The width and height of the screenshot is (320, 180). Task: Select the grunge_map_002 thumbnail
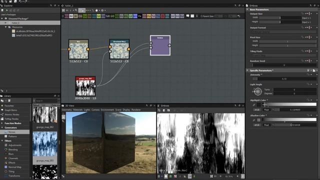[45, 114]
